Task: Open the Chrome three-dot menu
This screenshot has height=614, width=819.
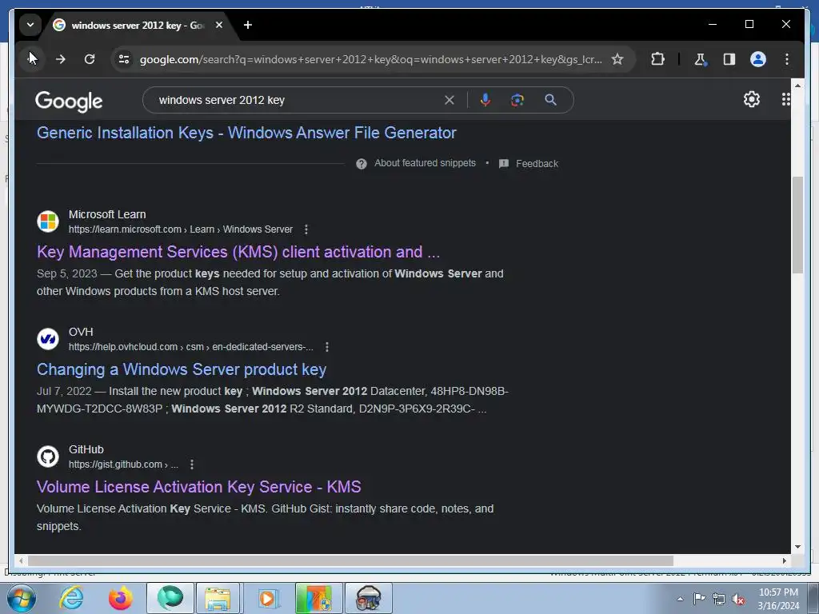Action: (787, 59)
